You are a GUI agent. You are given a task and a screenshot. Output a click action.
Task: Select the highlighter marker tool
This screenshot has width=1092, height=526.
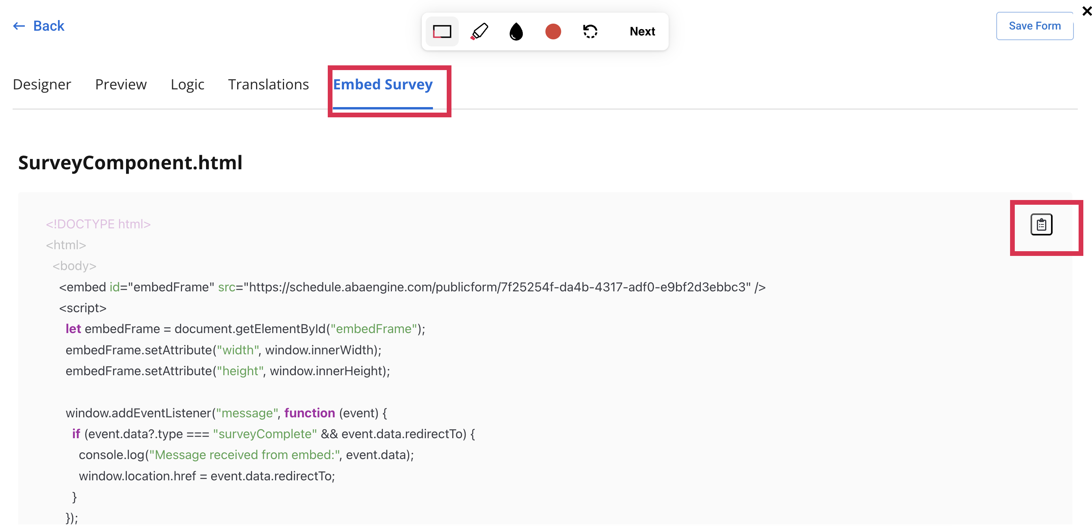point(479,31)
